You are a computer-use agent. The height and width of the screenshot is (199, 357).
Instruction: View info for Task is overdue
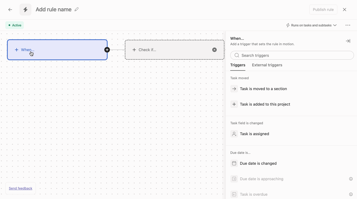pyautogui.click(x=351, y=194)
